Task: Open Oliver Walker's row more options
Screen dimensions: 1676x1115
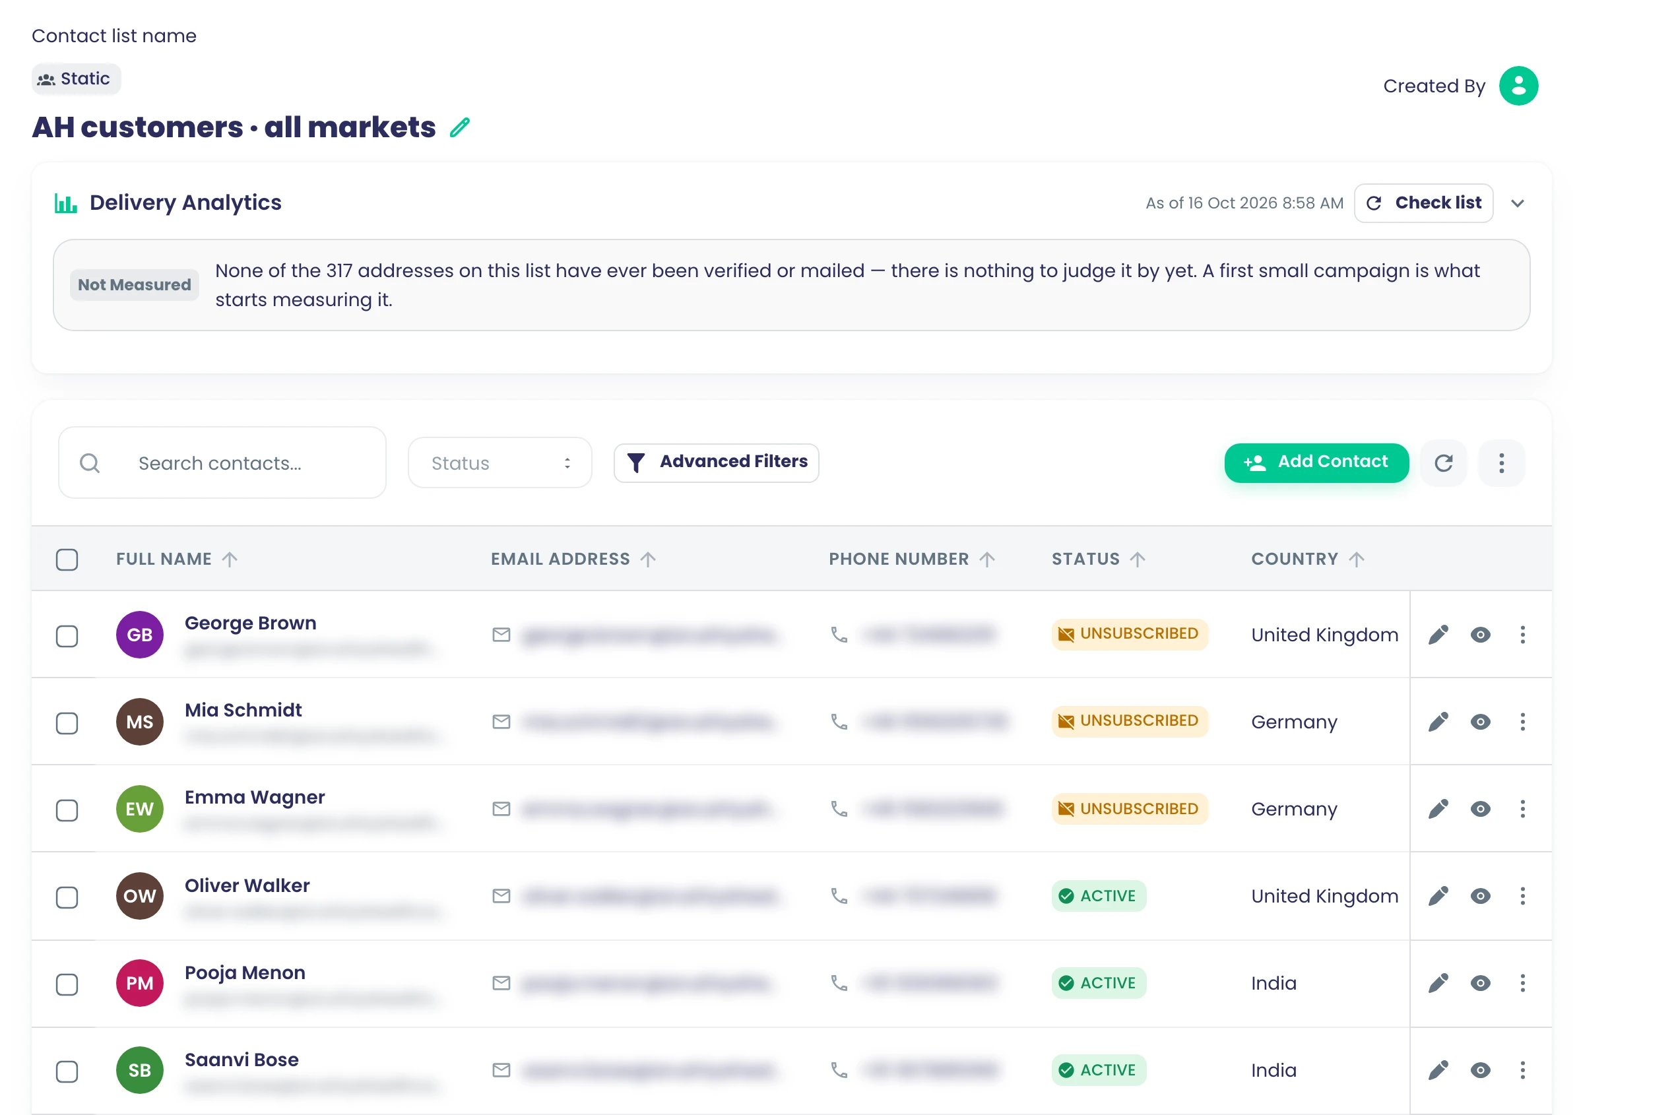Action: point(1522,896)
